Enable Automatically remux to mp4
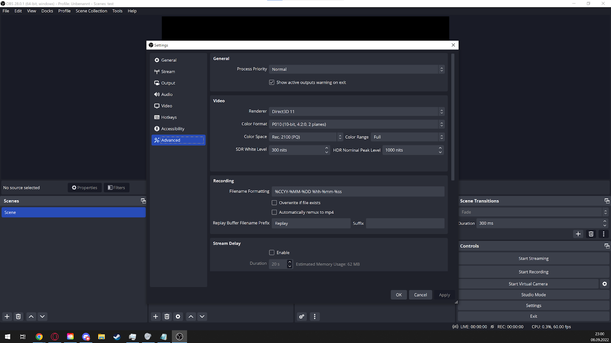This screenshot has height=343, width=611. coord(274,212)
